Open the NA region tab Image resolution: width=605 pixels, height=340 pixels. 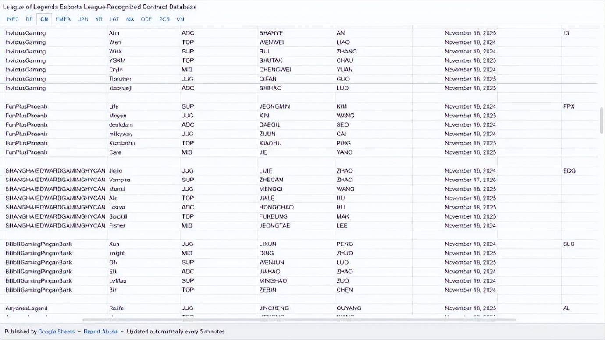[x=130, y=19]
